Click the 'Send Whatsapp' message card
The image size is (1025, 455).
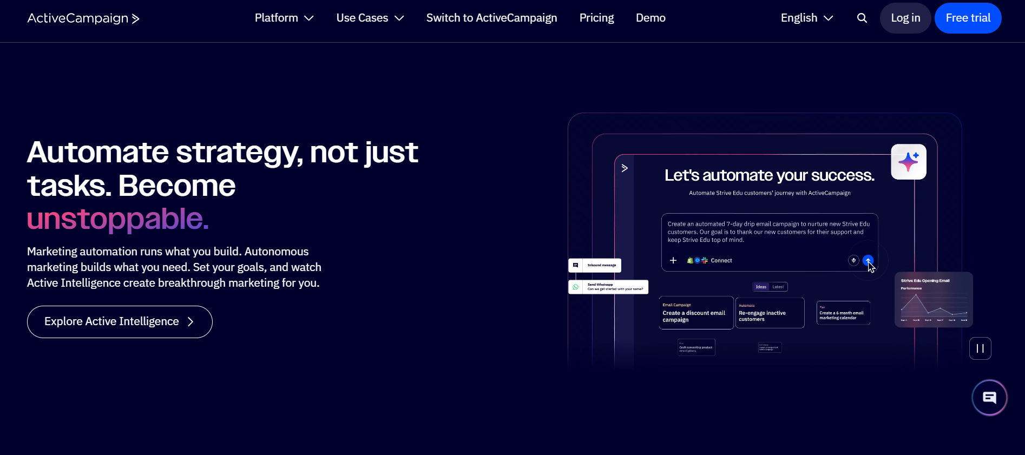608,287
